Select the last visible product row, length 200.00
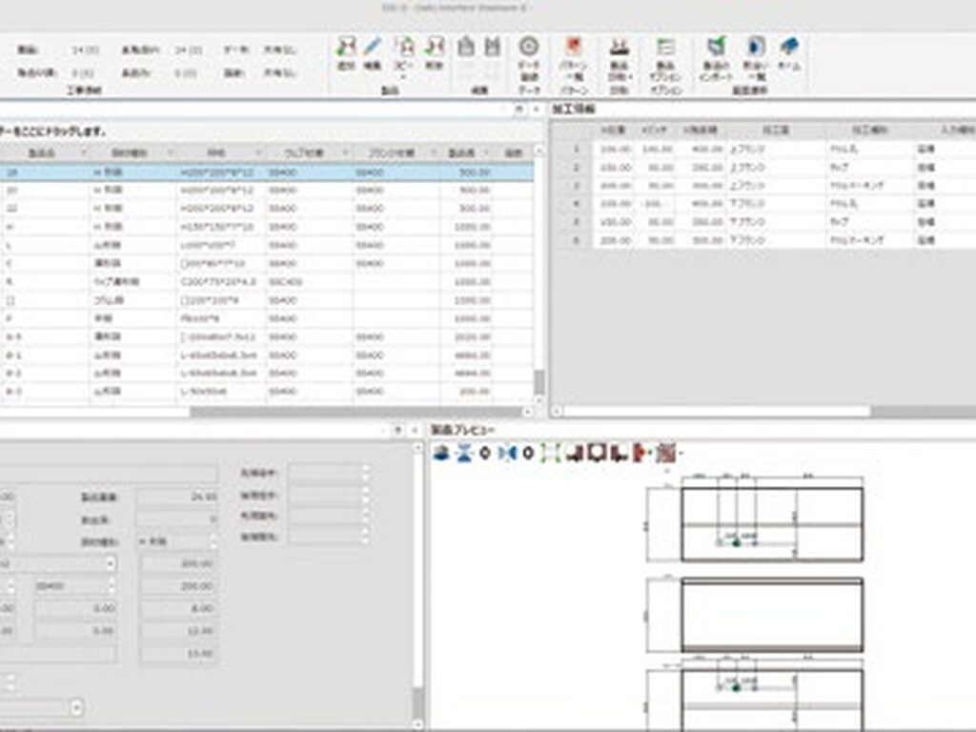The height and width of the screenshot is (732, 976). pyautogui.click(x=267, y=392)
